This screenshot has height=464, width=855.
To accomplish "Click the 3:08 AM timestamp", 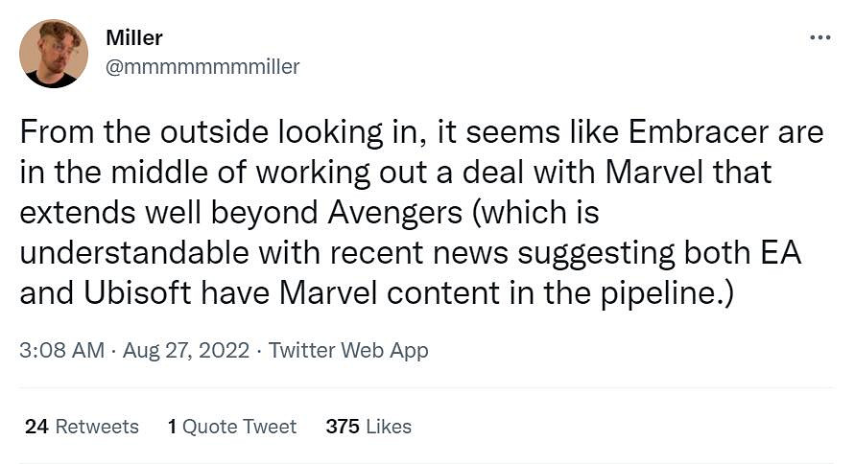I will 61,350.
